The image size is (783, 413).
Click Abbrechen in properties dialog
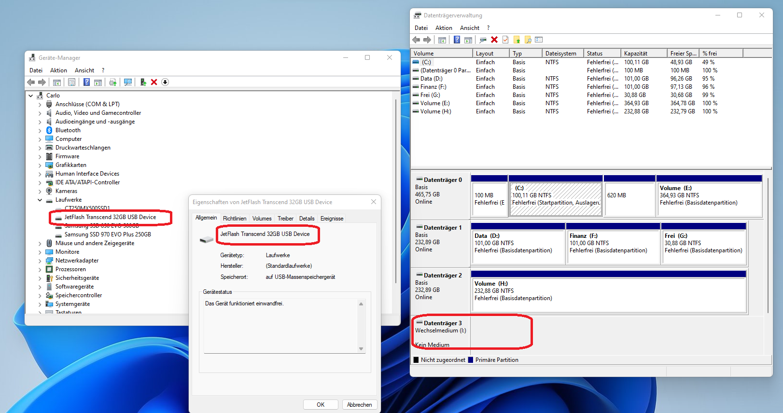pyautogui.click(x=360, y=405)
